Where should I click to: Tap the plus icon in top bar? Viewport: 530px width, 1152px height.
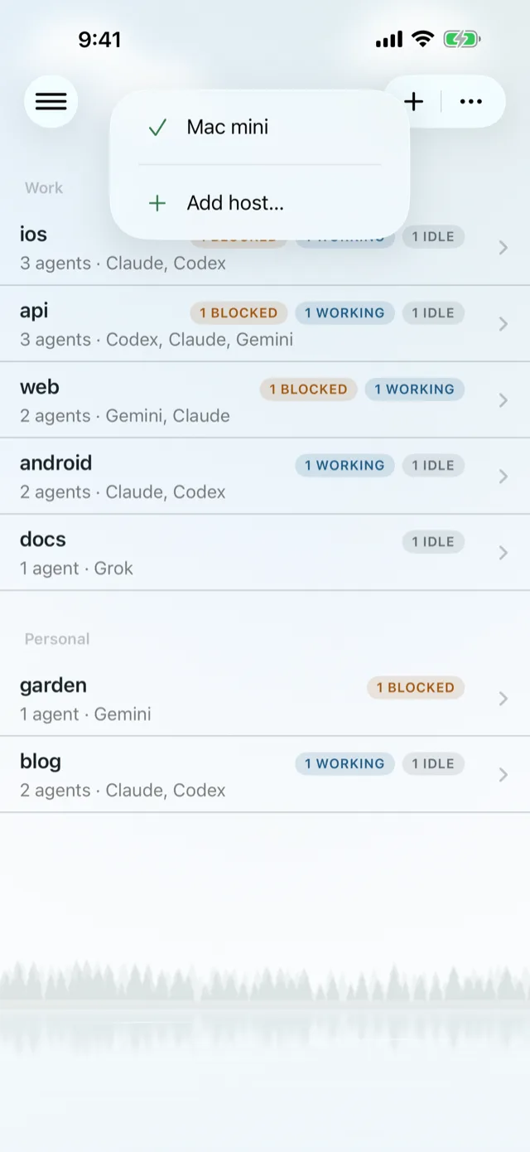click(413, 102)
